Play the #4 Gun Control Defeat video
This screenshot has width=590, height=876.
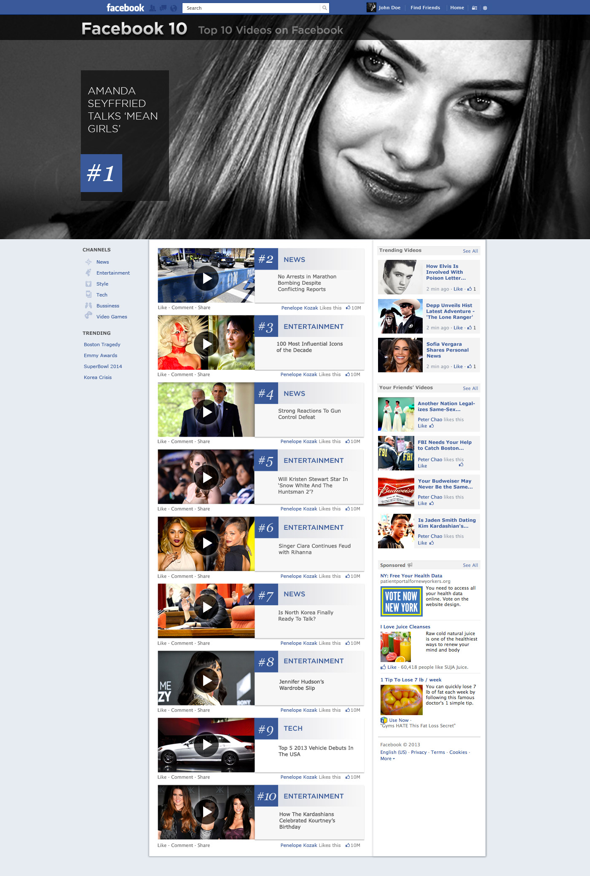[x=206, y=412]
